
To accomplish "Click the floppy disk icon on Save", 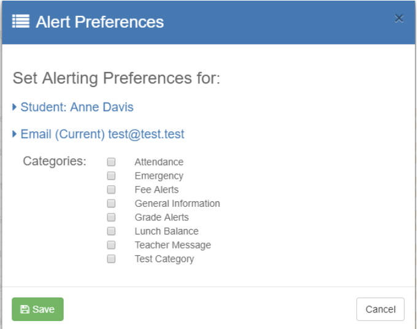I will [25, 309].
